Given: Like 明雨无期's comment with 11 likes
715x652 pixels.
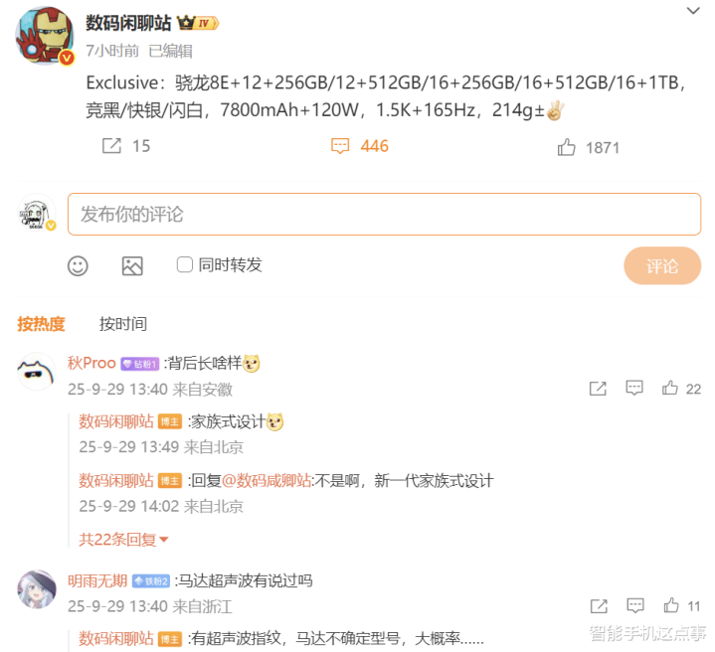Looking at the screenshot, I should 671,605.
